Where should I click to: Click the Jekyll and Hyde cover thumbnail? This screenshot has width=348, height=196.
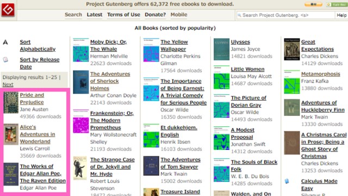click(80, 168)
